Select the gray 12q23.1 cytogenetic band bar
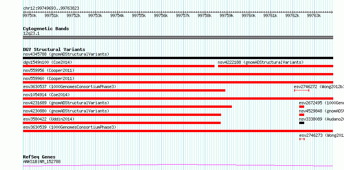 [178, 37]
